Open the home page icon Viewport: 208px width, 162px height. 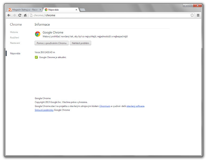click(25, 15)
